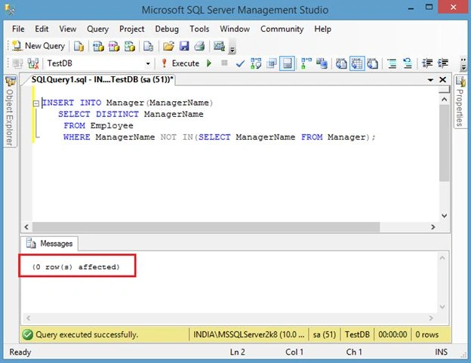Collapse the INSERT statement code block
The width and height of the screenshot is (471, 363).
click(35, 103)
